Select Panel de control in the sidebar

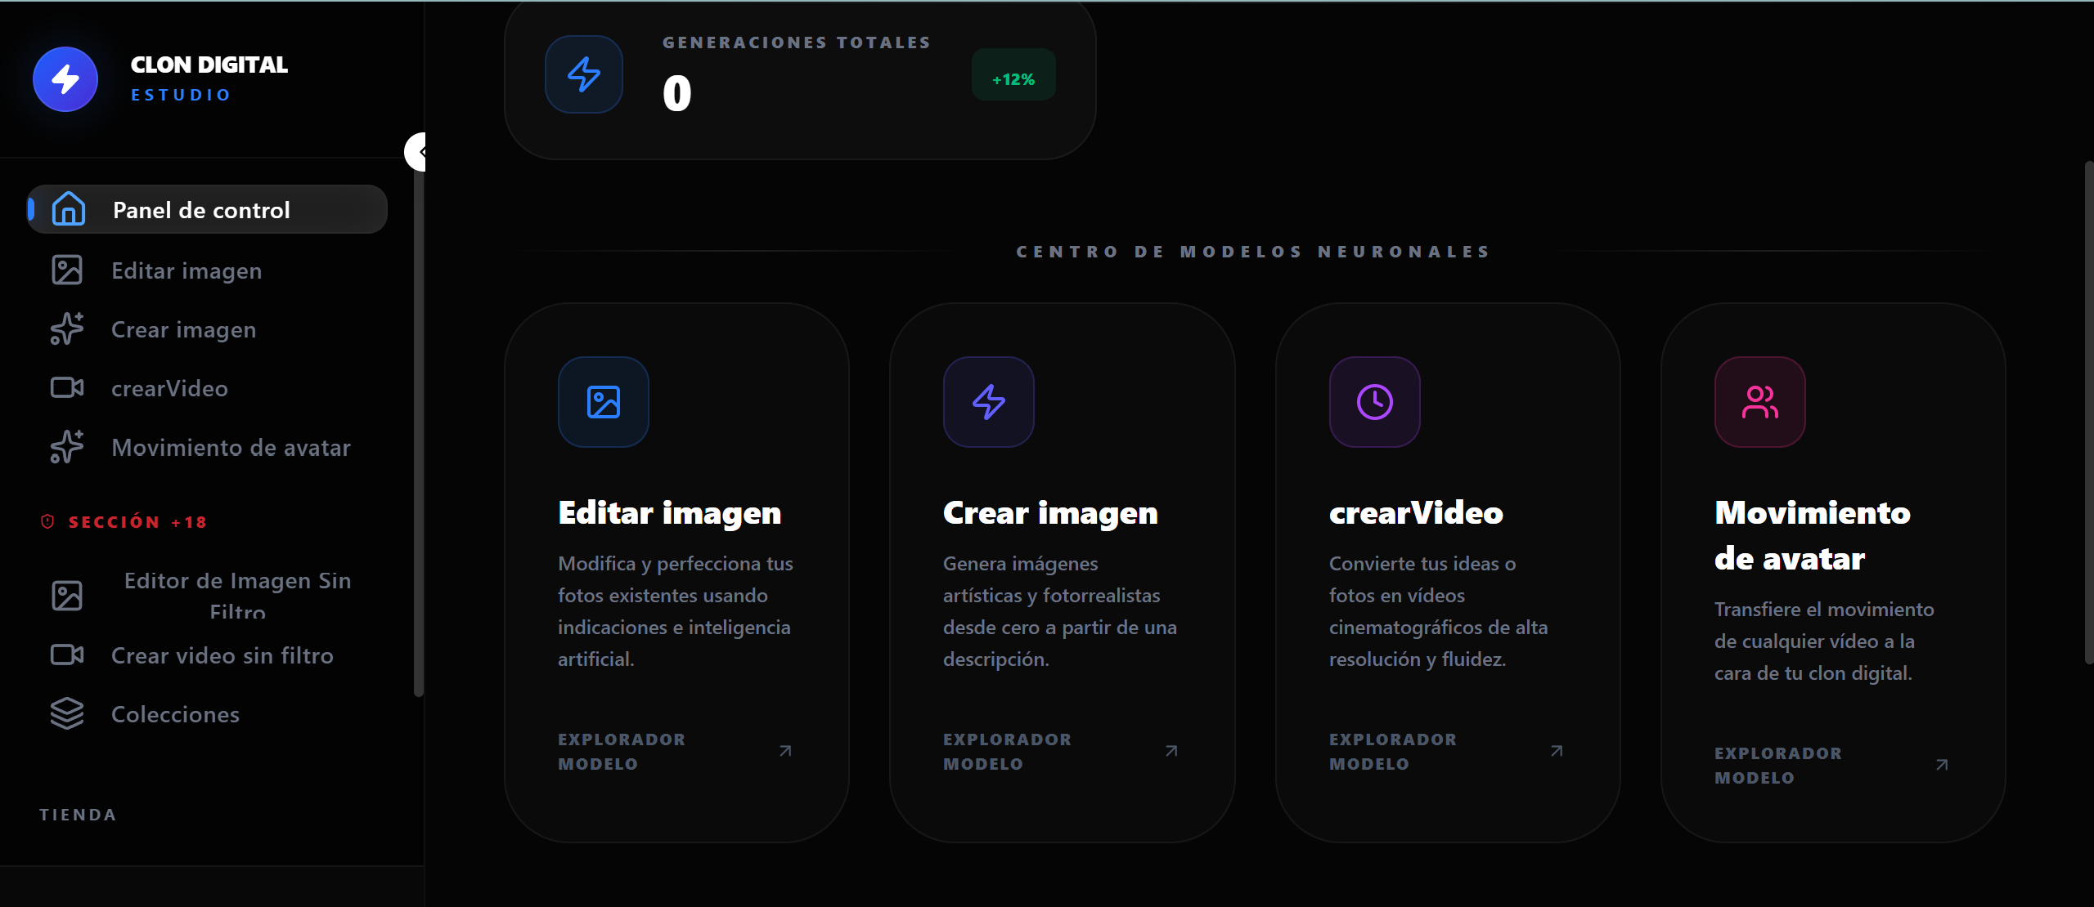point(200,209)
